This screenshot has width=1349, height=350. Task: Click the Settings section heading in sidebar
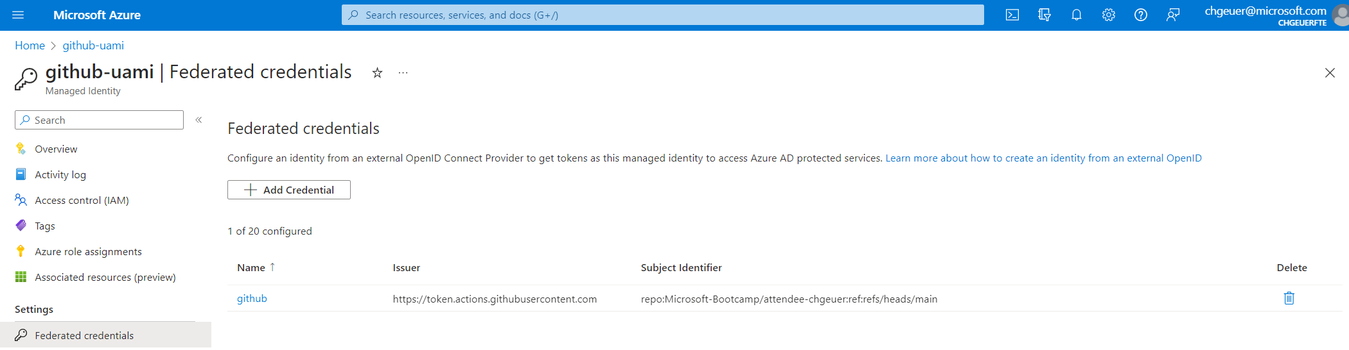tap(34, 310)
